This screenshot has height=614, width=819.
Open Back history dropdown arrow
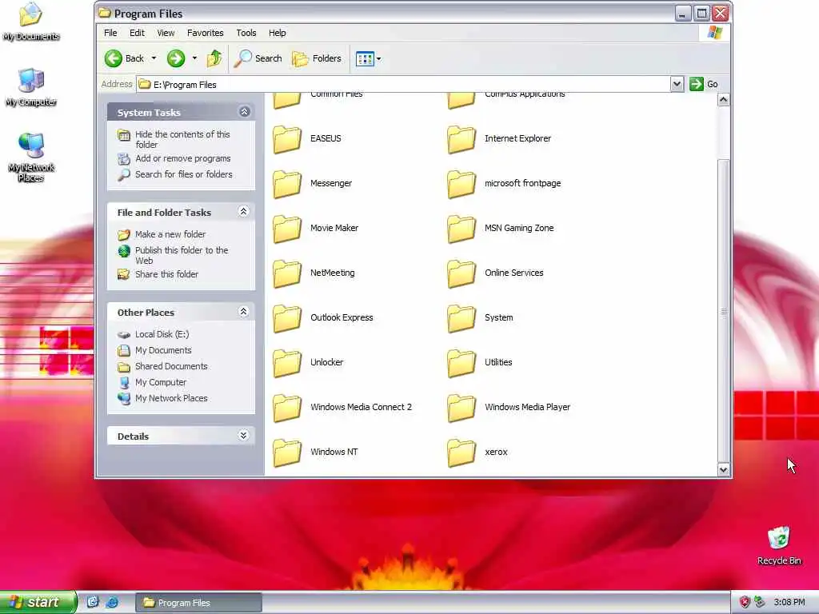[154, 58]
